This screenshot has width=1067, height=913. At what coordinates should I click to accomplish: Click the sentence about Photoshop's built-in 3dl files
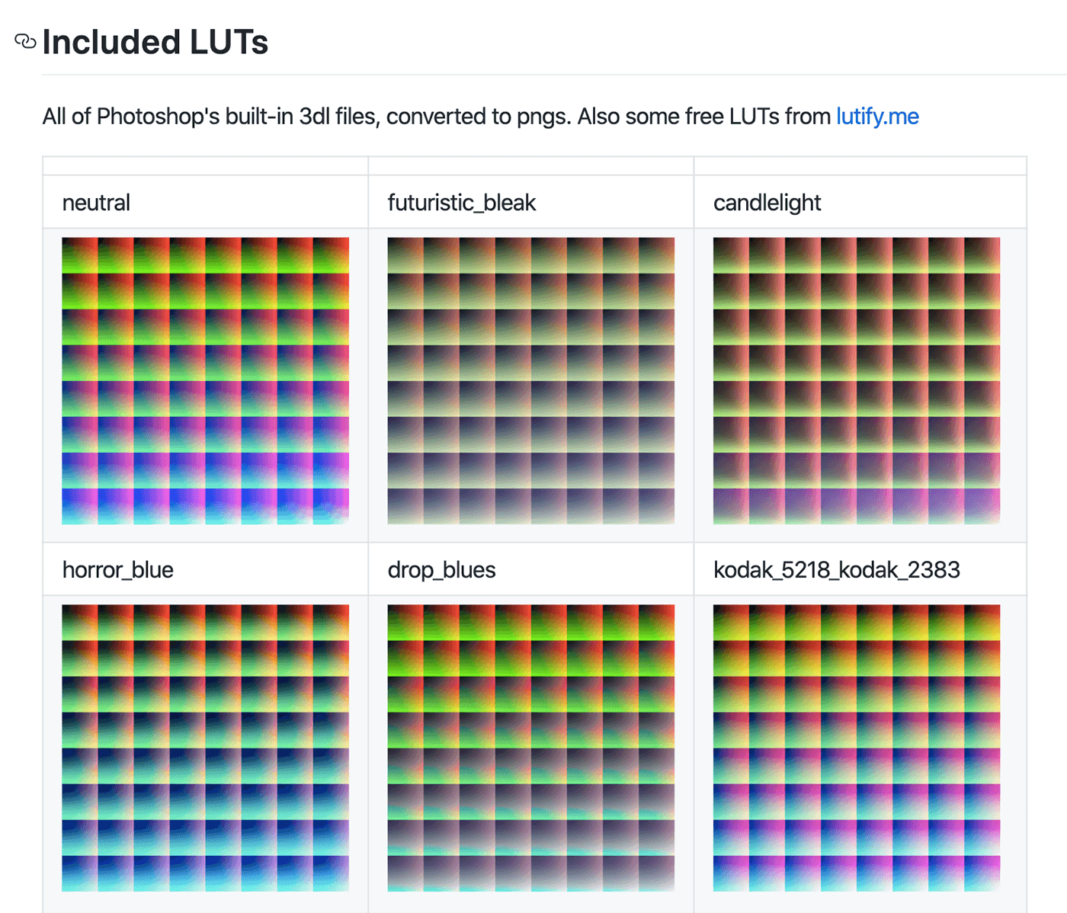(481, 117)
